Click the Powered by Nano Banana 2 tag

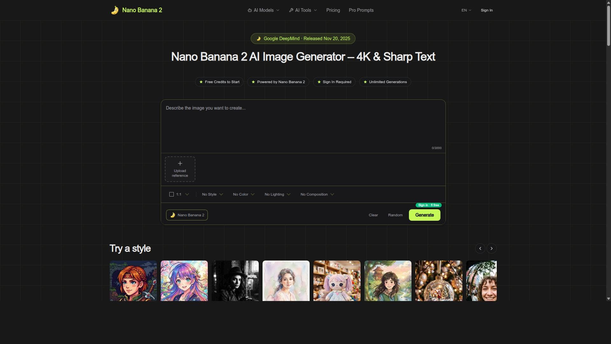click(278, 82)
